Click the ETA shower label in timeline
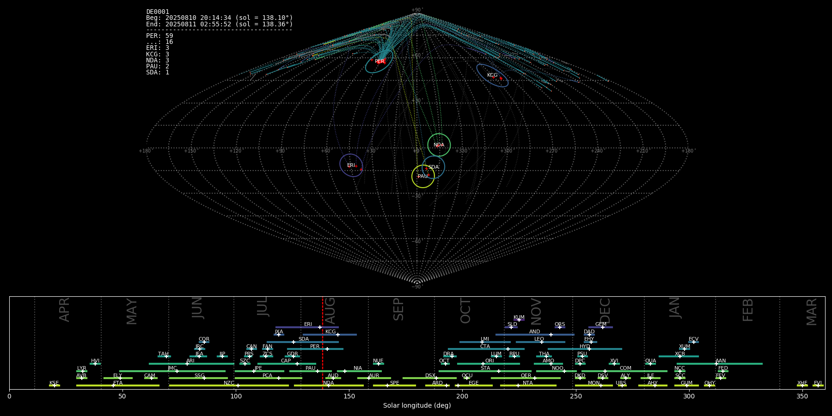The height and width of the screenshot is (416, 832). pos(118,383)
